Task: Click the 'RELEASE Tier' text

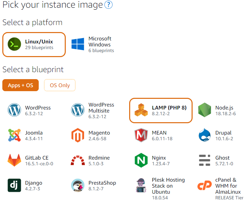Action: pos(229,198)
